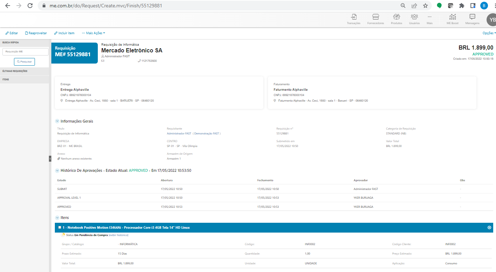Click the email envelope icon under requester
The image size is (496, 272).
coord(103,61)
